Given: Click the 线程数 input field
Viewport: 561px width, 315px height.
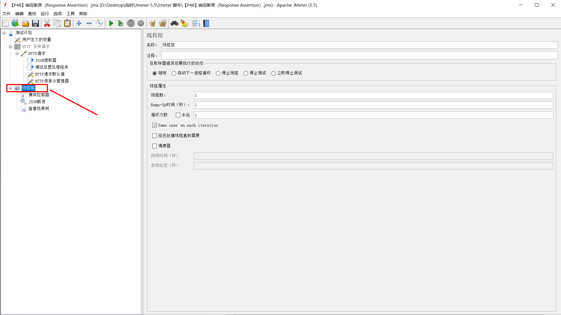Looking at the screenshot, I should (373, 95).
